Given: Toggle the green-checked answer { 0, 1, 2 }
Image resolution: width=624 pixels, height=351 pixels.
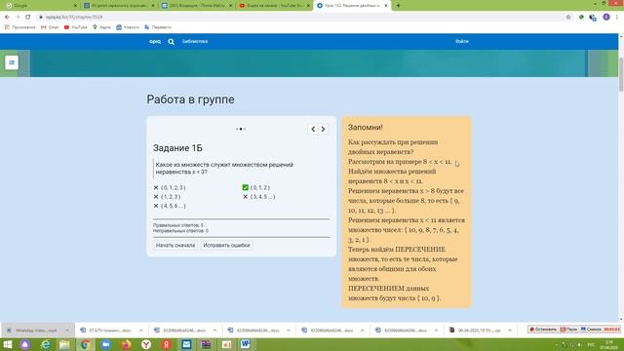Looking at the screenshot, I should point(256,187).
